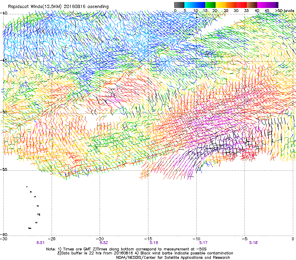Click the '>50 knots' legend label
The height and width of the screenshot is (260, 296).
click(284, 10)
